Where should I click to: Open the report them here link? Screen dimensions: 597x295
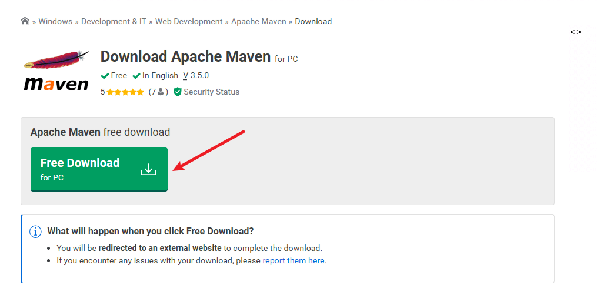(294, 261)
